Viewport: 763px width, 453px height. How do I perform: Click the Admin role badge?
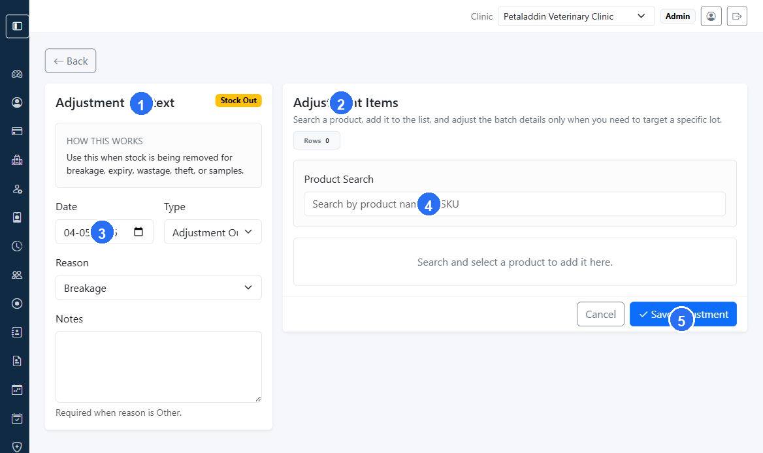[x=677, y=16]
